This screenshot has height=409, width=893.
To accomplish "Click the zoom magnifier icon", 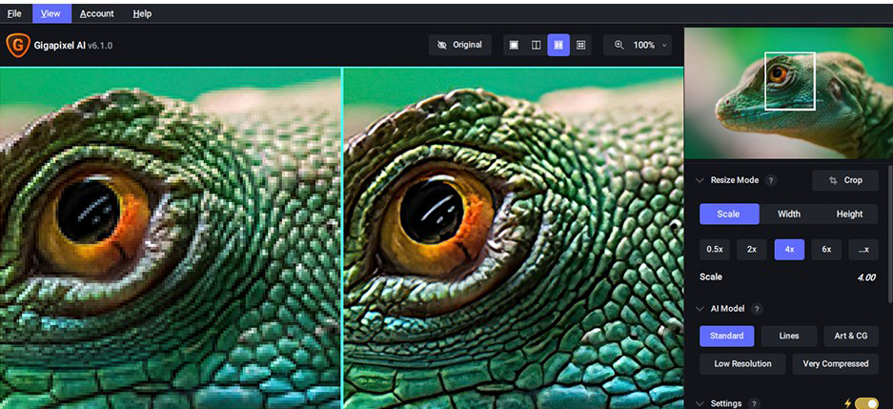I will point(619,45).
